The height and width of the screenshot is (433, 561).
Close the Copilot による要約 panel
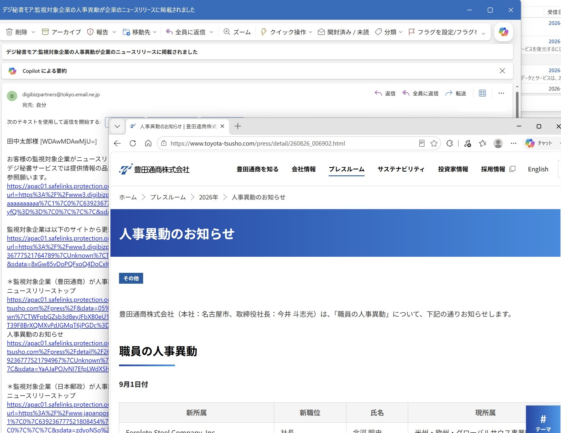click(502, 71)
